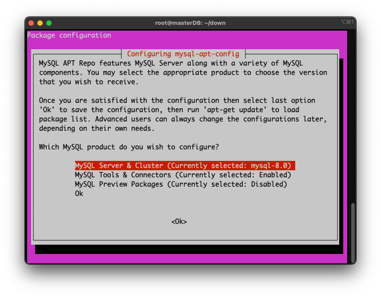
Task: Click the 'Configuring mysql-apt-config' dialog title
Action: pyautogui.click(x=183, y=54)
